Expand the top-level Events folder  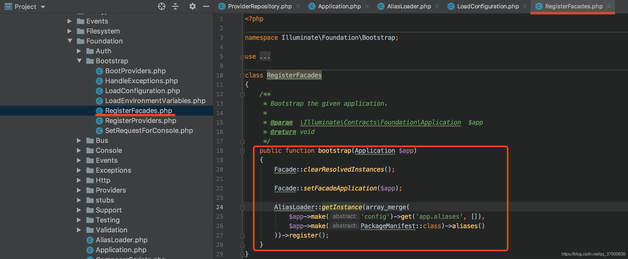(69, 21)
